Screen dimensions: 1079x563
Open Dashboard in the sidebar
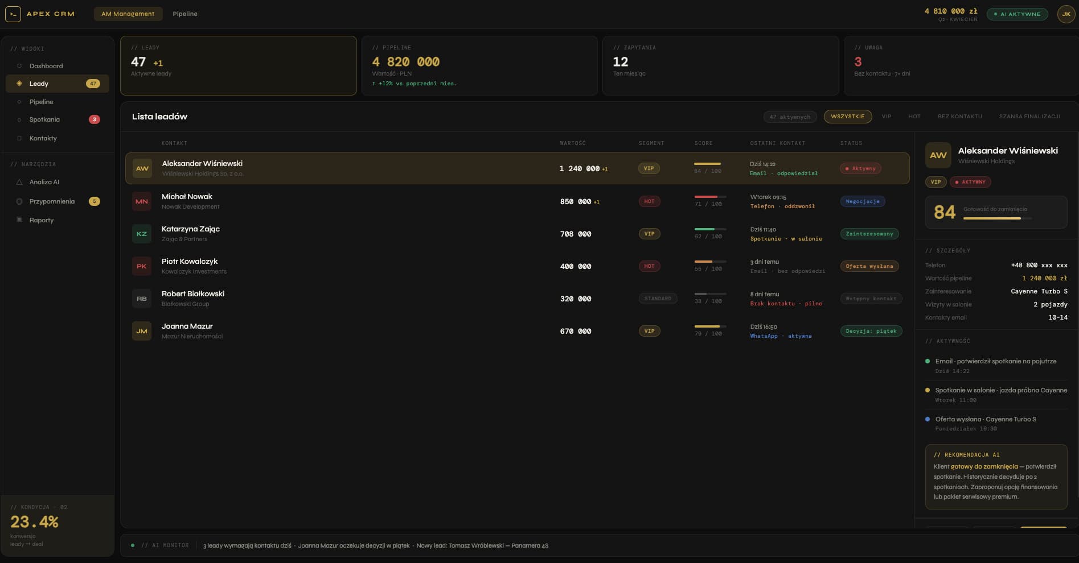point(58,66)
